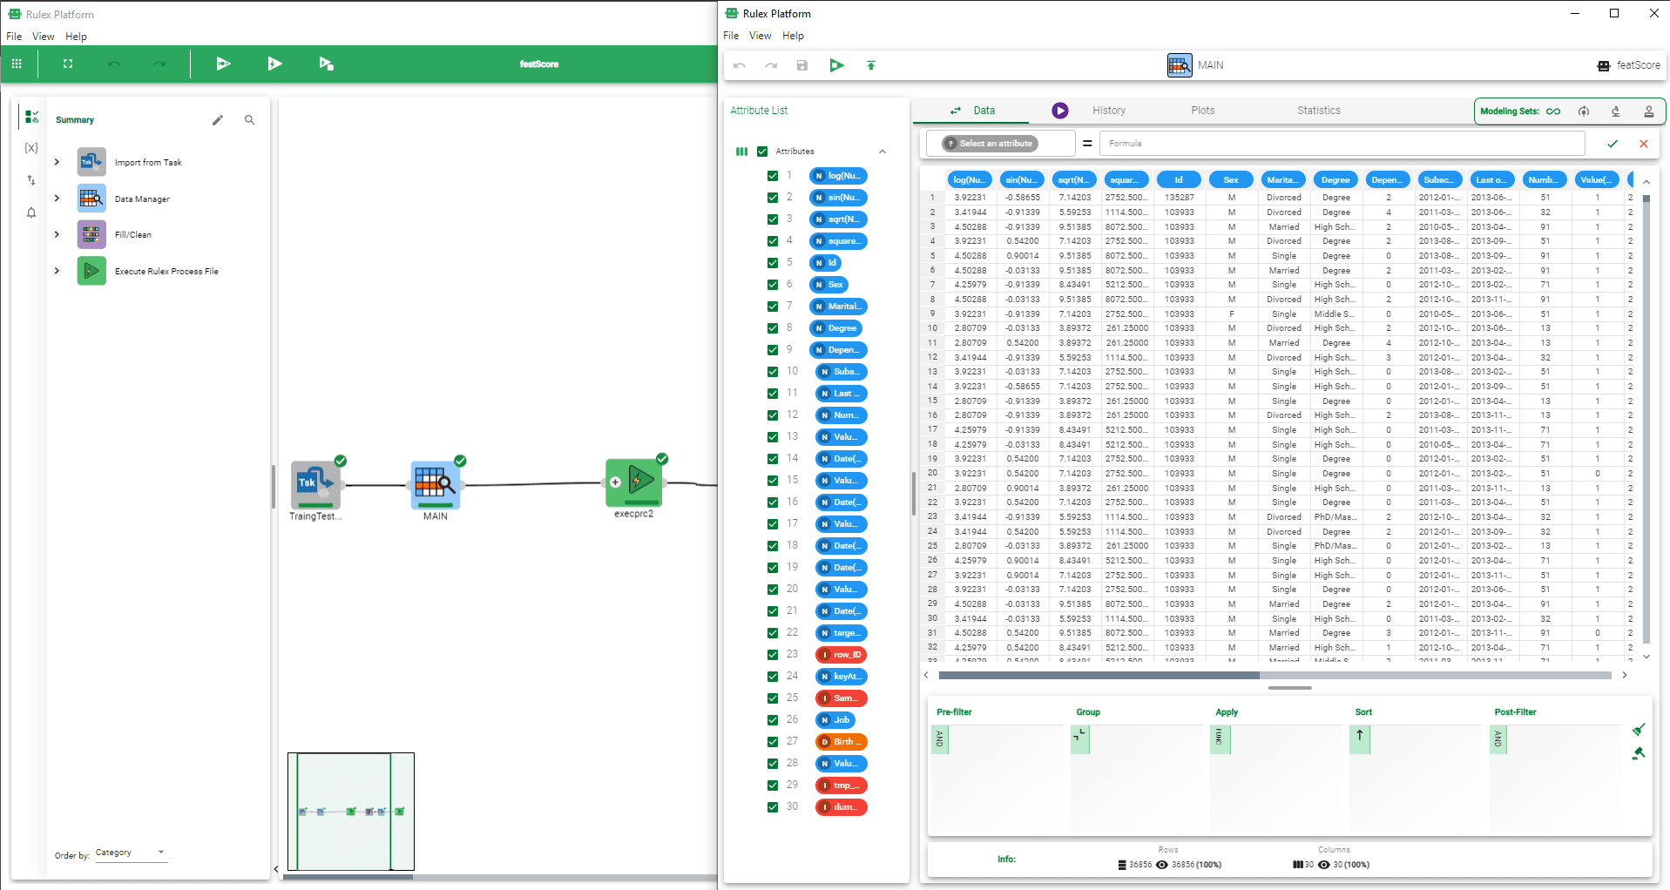Select the execprc2 process node

tap(634, 482)
